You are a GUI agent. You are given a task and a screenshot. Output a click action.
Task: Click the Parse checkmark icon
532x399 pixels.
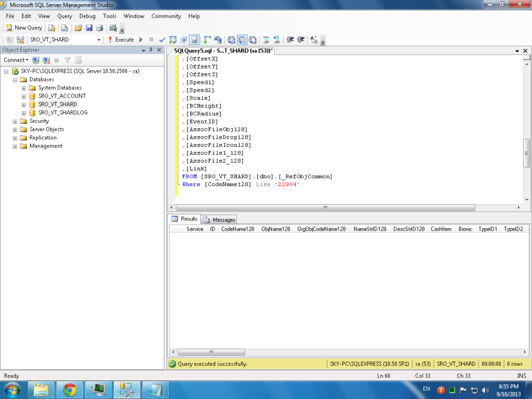click(162, 39)
